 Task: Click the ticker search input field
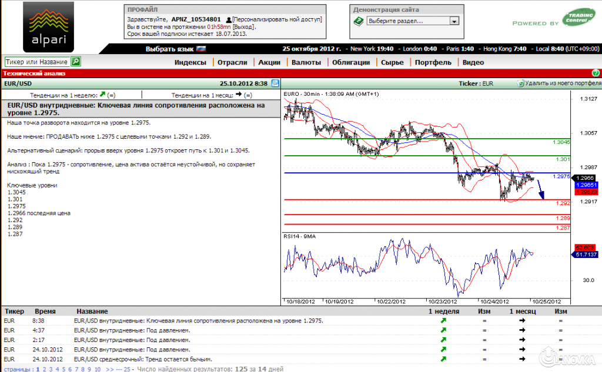[x=35, y=61]
